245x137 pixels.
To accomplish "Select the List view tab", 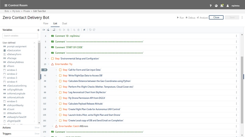I will (x=55, y=24).
